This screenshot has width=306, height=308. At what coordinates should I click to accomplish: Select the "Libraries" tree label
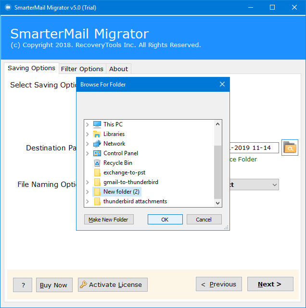click(x=114, y=134)
